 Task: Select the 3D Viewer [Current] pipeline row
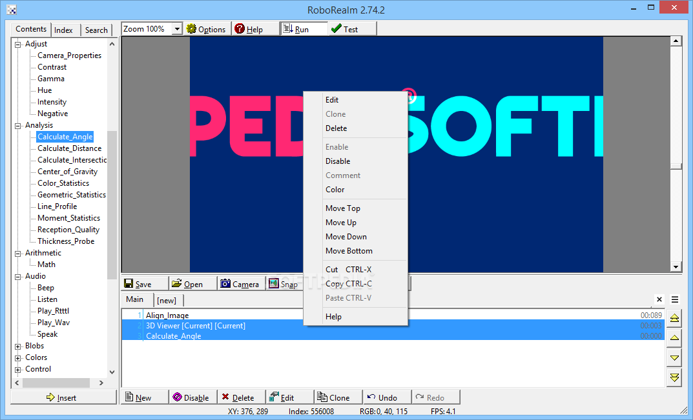pos(393,326)
